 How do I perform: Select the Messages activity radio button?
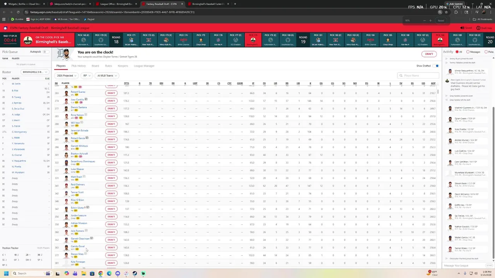pyautogui.click(x=468, y=52)
